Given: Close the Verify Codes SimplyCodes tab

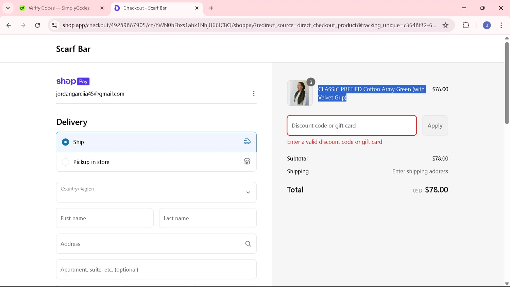Looking at the screenshot, I should (102, 8).
